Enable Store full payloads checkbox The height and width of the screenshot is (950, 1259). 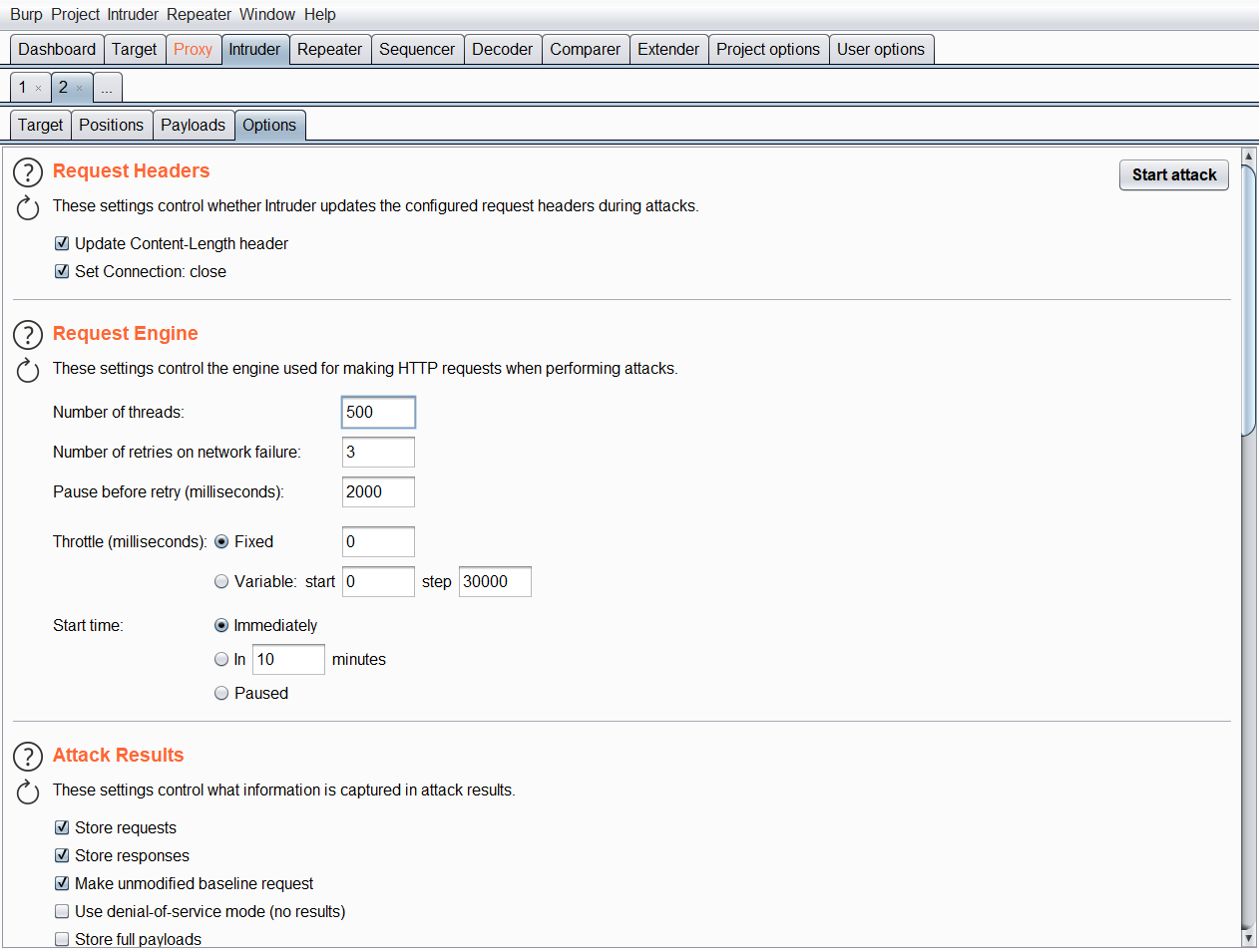(62, 939)
